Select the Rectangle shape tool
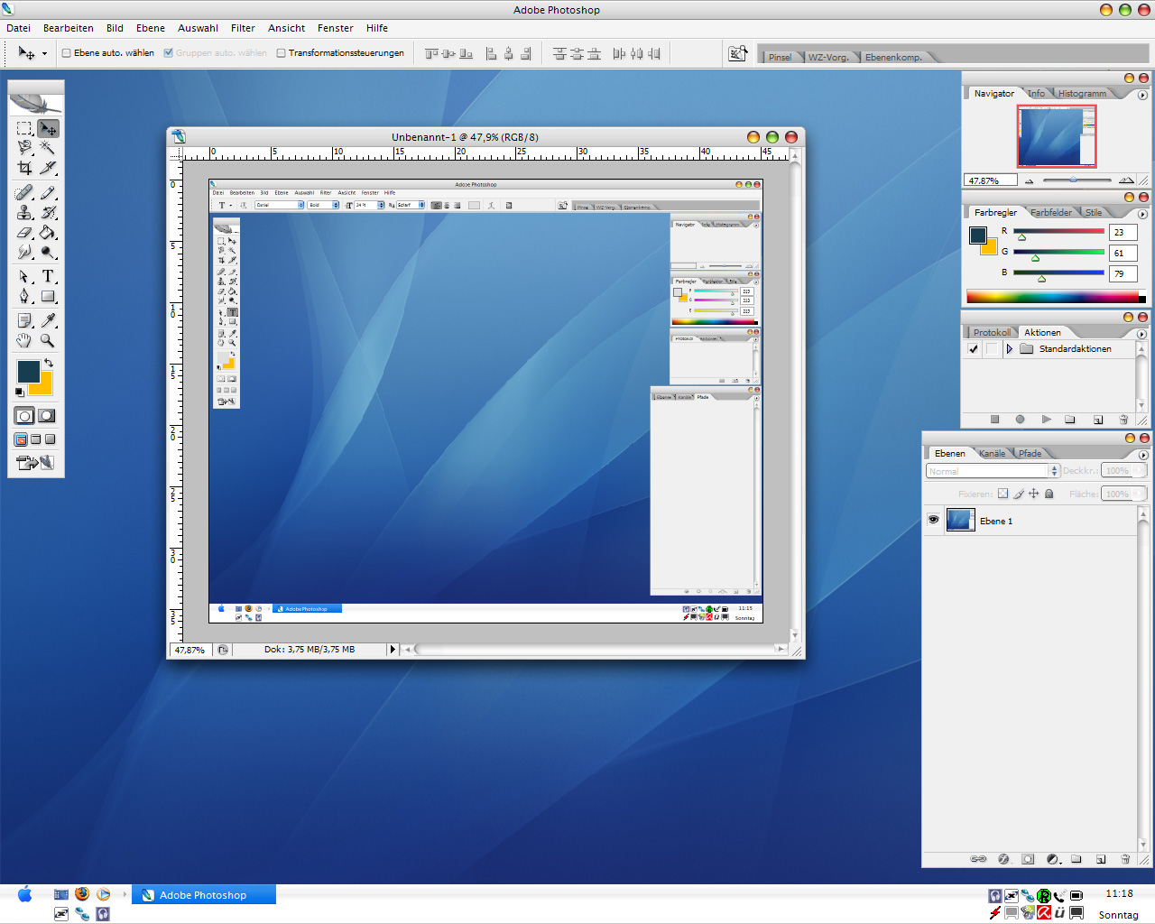The height and width of the screenshot is (924, 1155). tap(48, 296)
